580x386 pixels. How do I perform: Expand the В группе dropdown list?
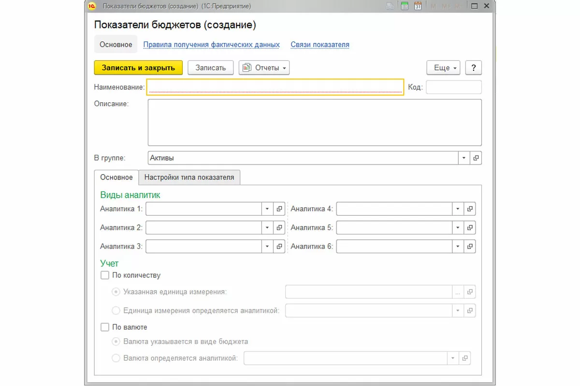(464, 158)
